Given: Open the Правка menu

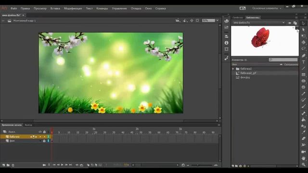Looking at the screenshot, I should tap(25, 9).
